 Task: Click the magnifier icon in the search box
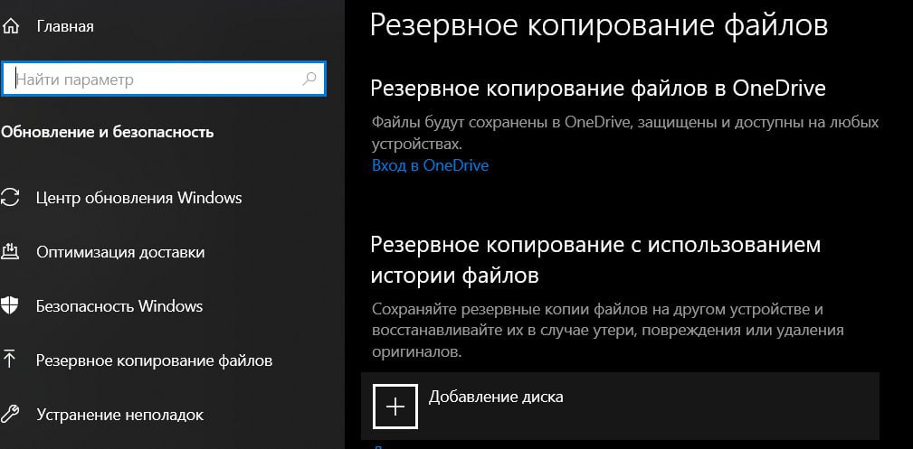coord(309,80)
